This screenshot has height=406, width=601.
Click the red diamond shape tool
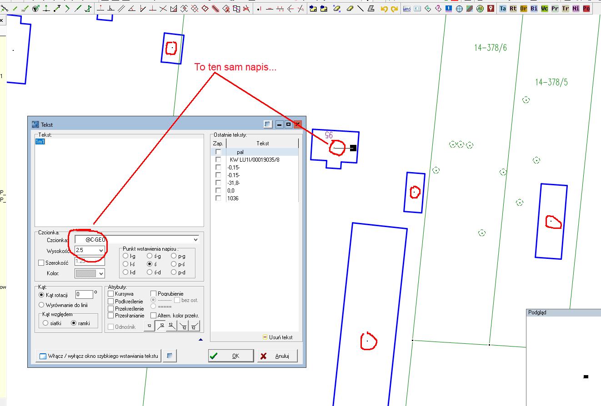click(x=205, y=9)
